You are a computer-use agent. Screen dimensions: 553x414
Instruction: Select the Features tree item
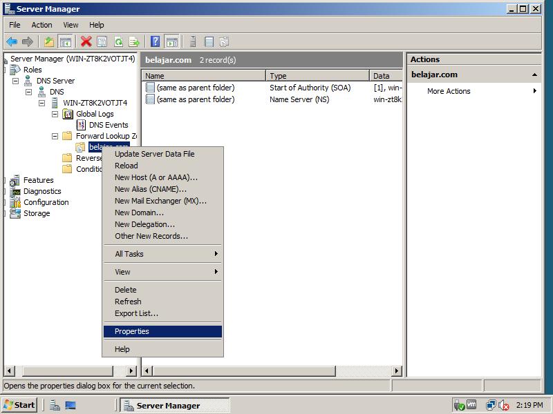(x=39, y=180)
